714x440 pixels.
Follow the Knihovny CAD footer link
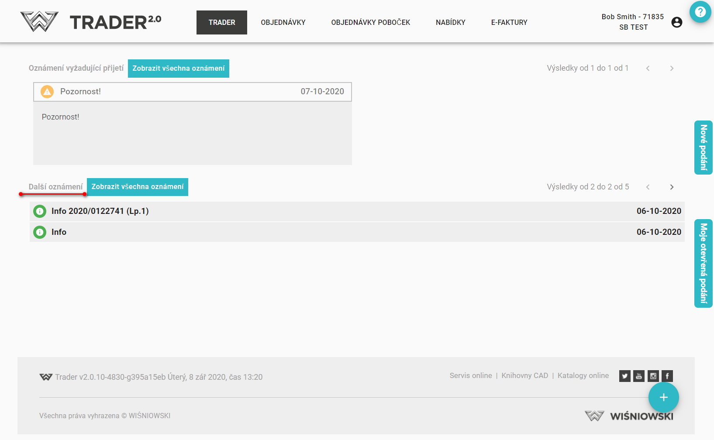click(x=524, y=375)
